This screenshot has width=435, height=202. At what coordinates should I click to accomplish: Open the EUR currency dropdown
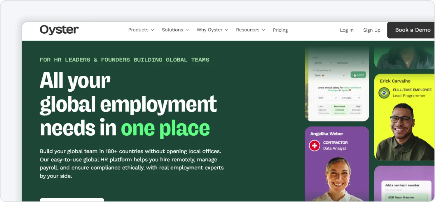327,98
